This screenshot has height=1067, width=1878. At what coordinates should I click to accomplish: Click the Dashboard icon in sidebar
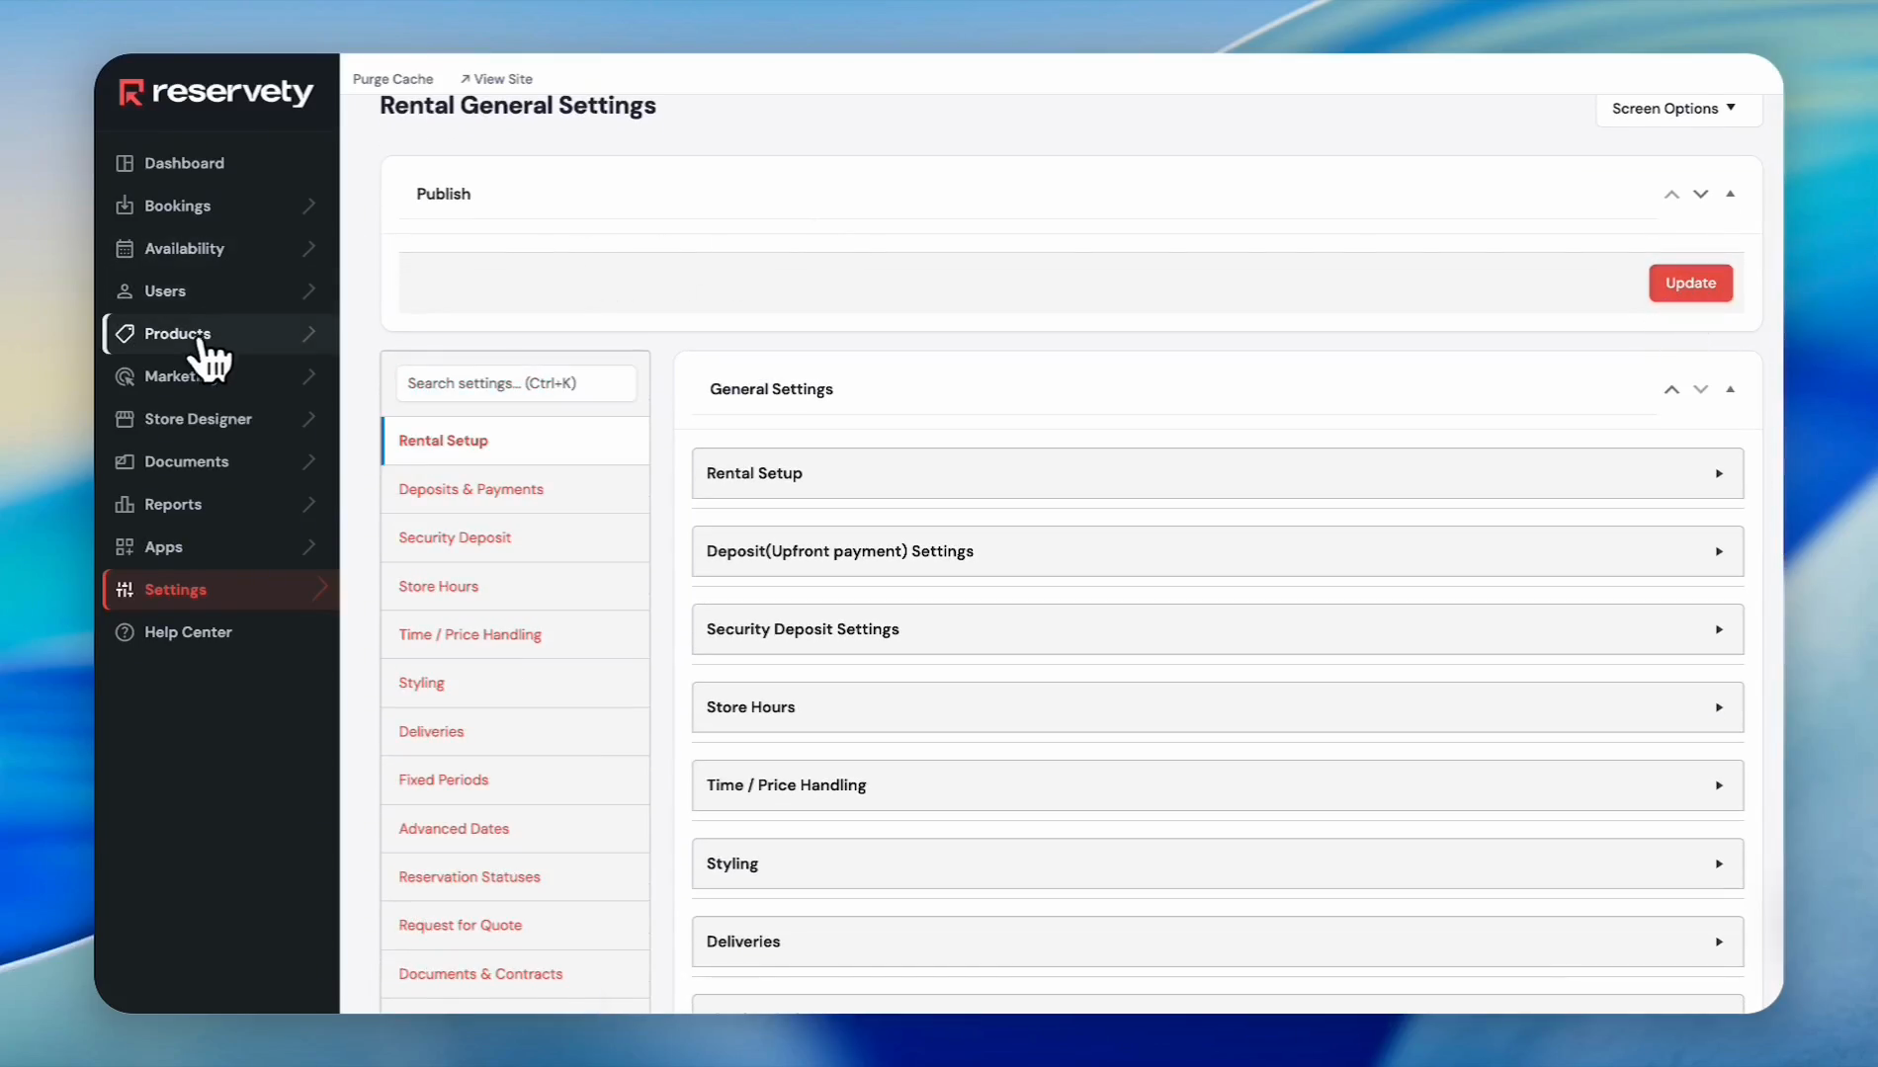(125, 163)
